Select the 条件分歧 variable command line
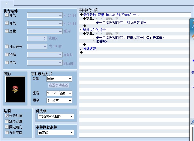This screenshot has height=141, width=194. tap(135, 15)
